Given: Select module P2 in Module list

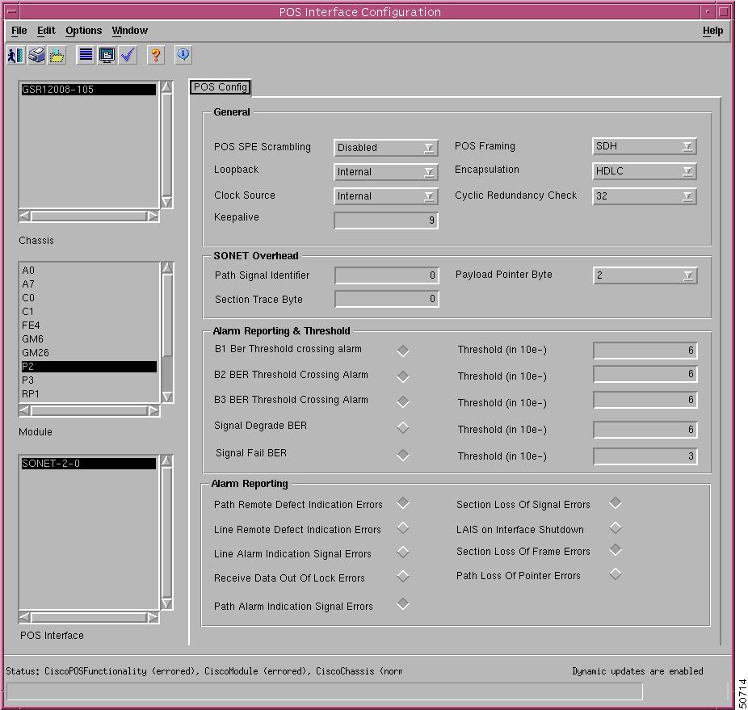Looking at the screenshot, I should point(89,367).
